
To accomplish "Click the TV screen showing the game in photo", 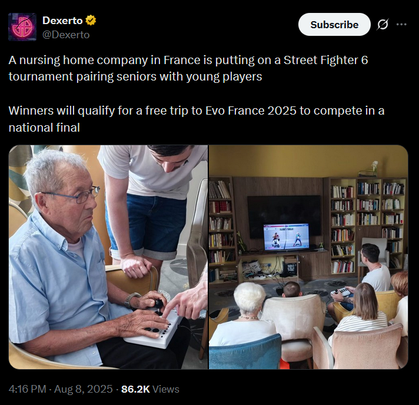I will [x=286, y=237].
